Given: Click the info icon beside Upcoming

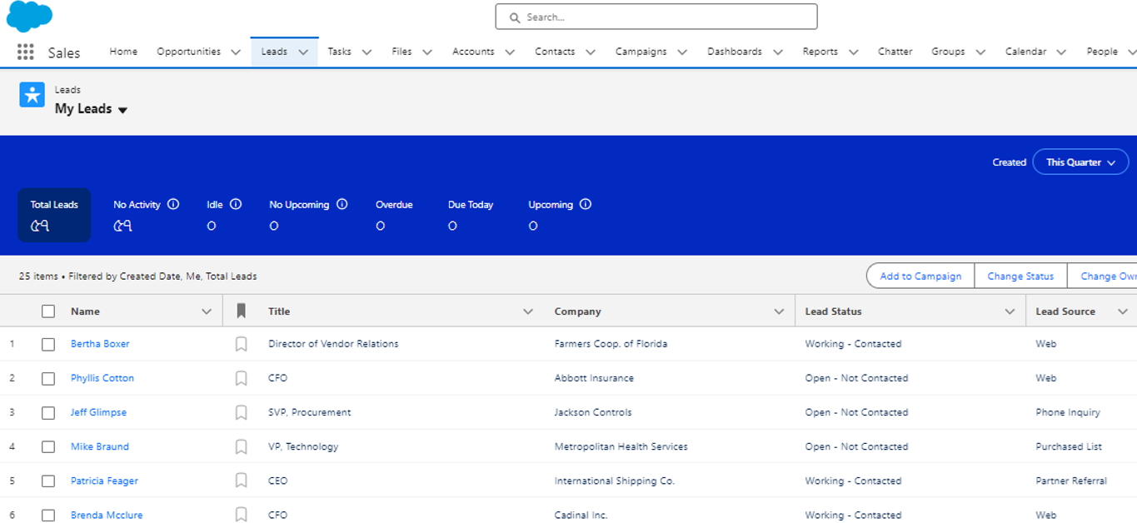Looking at the screenshot, I should [x=586, y=204].
